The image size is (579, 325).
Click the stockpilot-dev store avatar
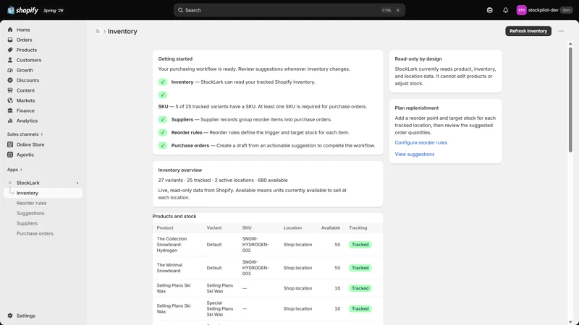click(x=521, y=10)
